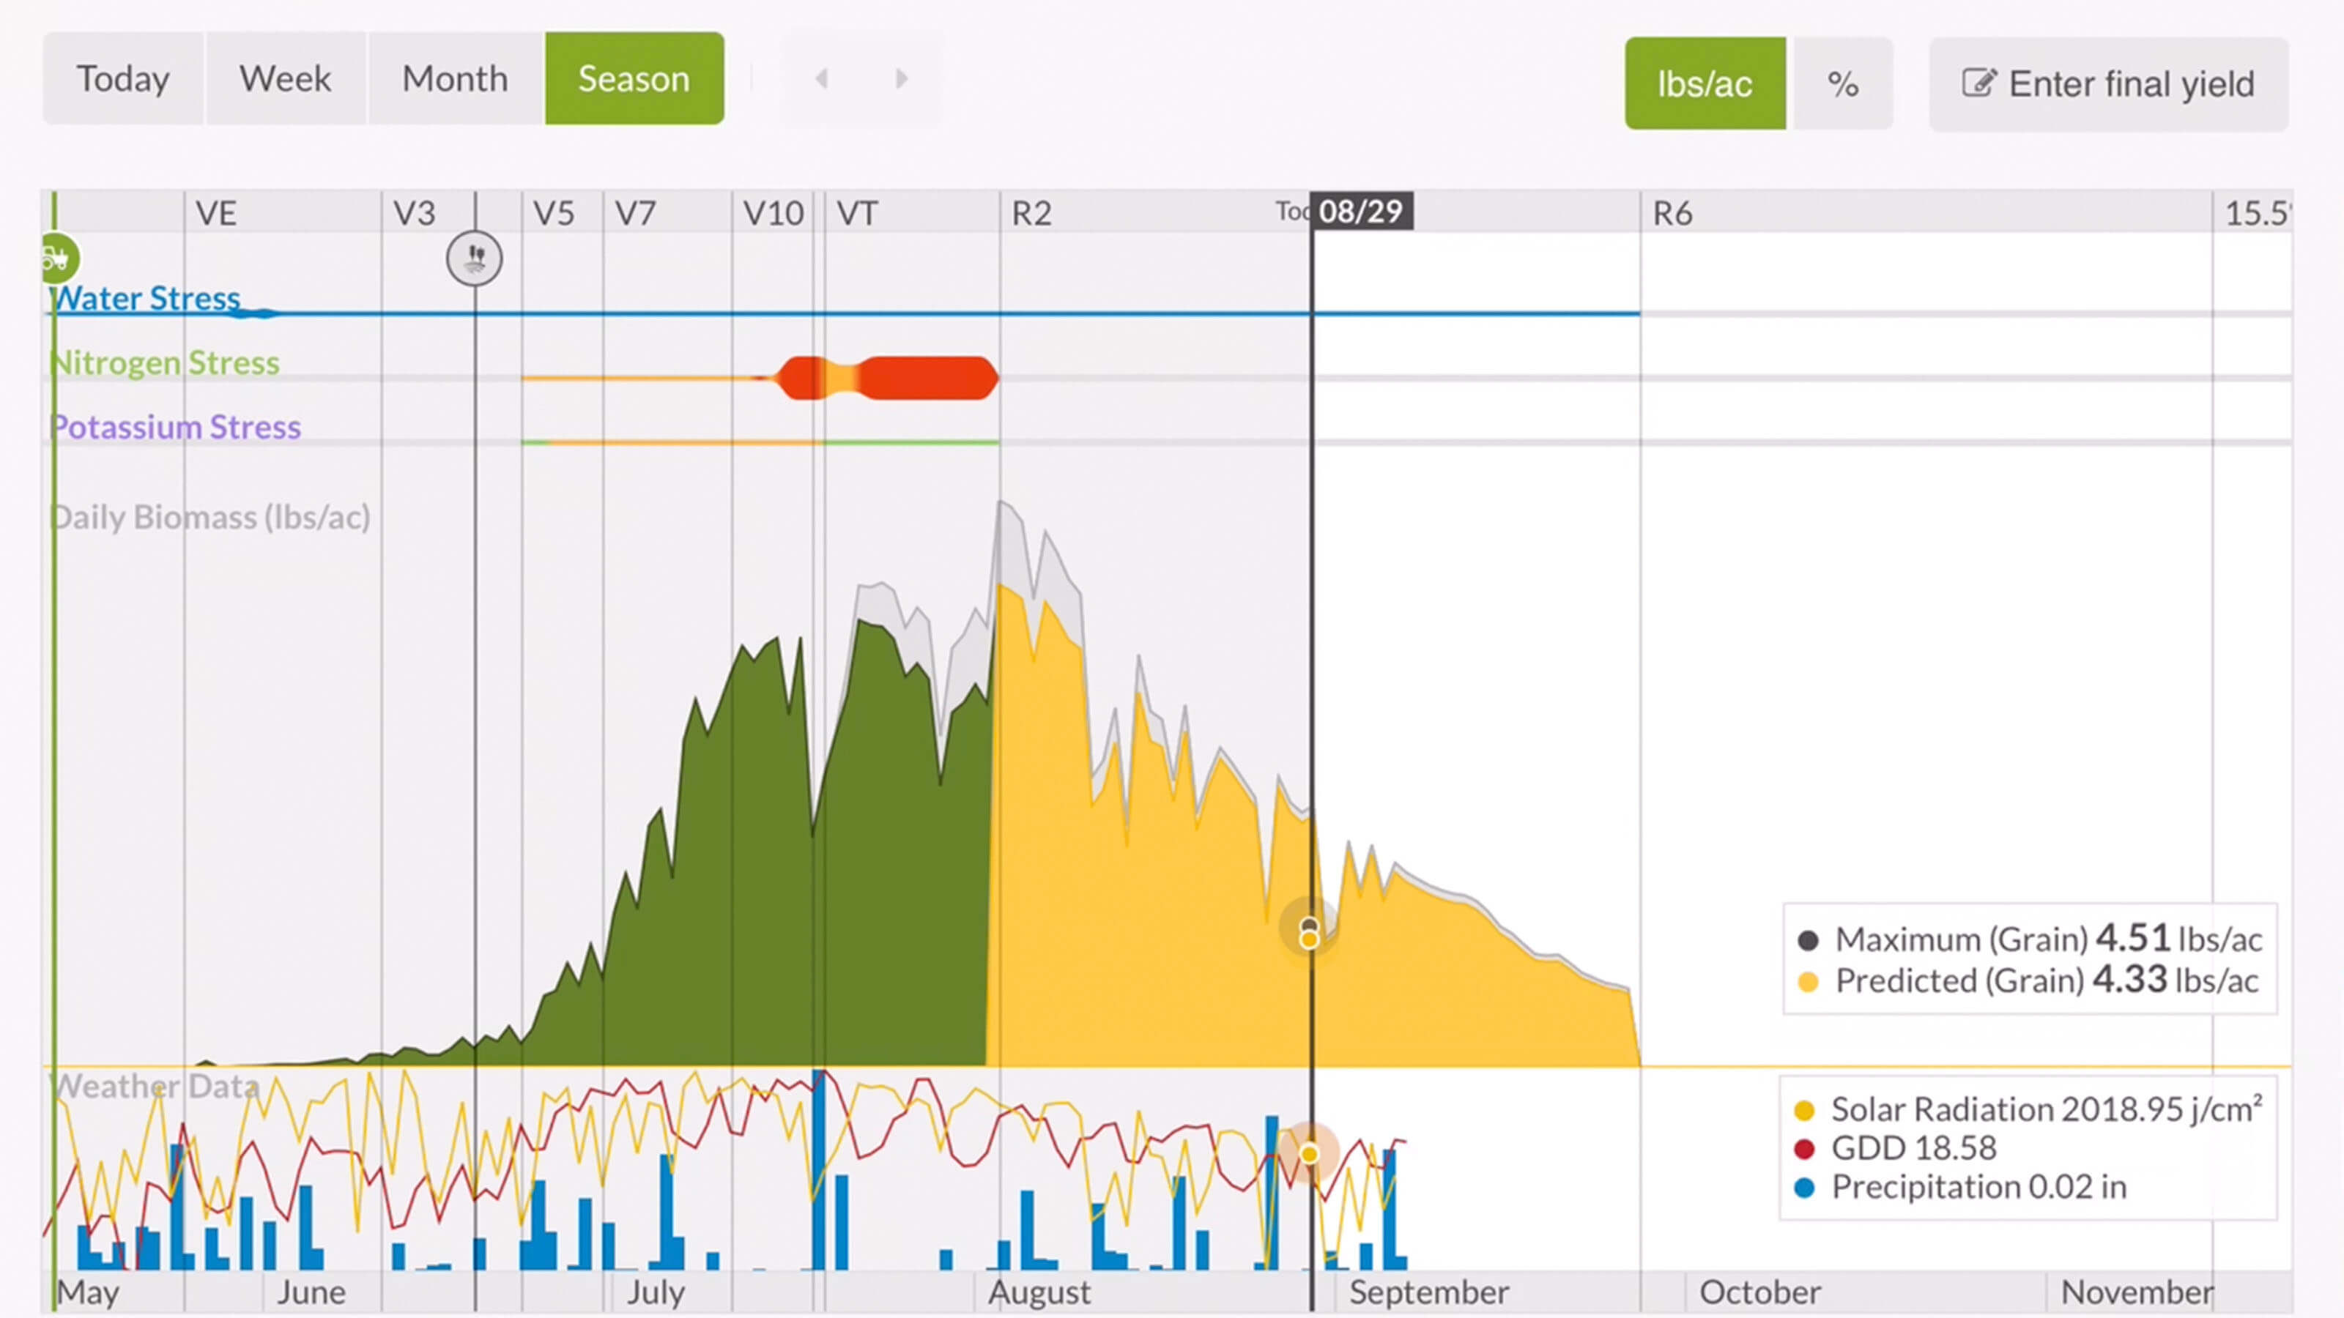This screenshot has width=2344, height=1318.
Task: Click the Water Stress label
Action: 146,298
